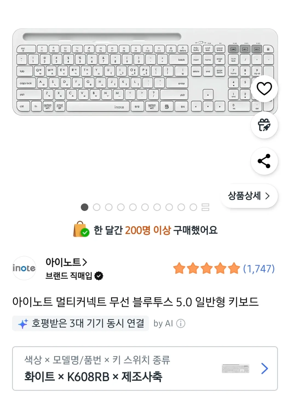290x394 pixels.
Task: Open the gift/present icon
Action: point(264,125)
